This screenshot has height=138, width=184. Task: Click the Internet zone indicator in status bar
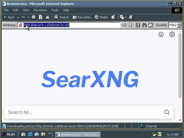coord(149,126)
